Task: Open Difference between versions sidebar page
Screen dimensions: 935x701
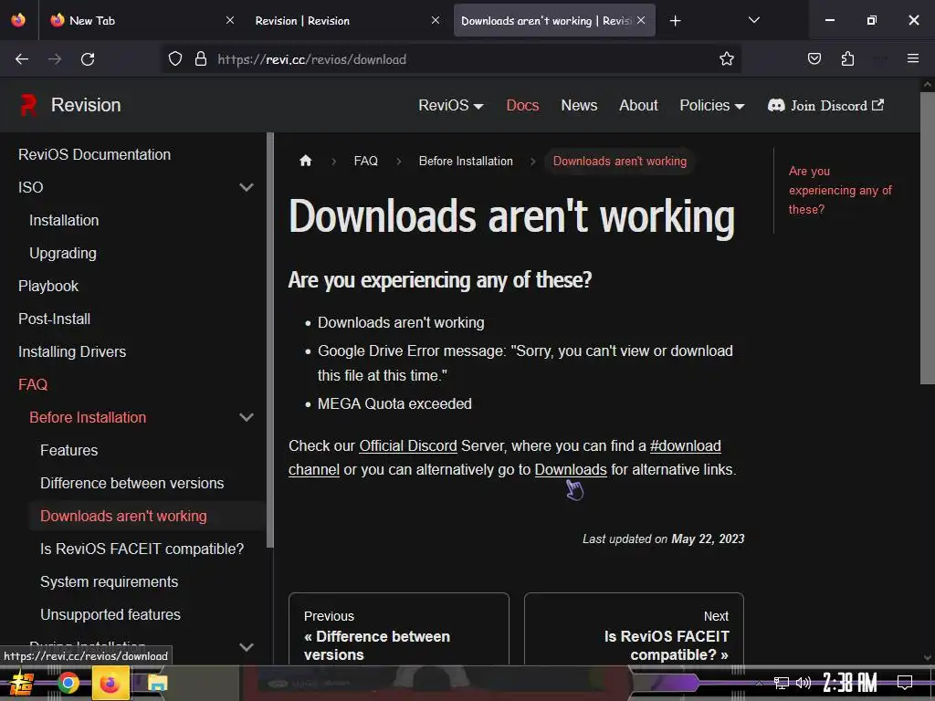Action: click(x=131, y=483)
